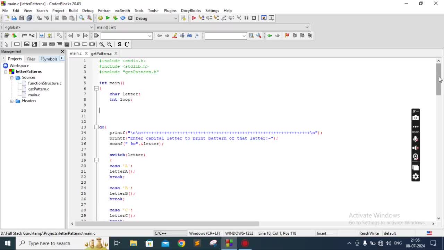Click the Find magnifier icon in toolbar
The width and height of the screenshot is (444, 250).
pyautogui.click(x=82, y=18)
